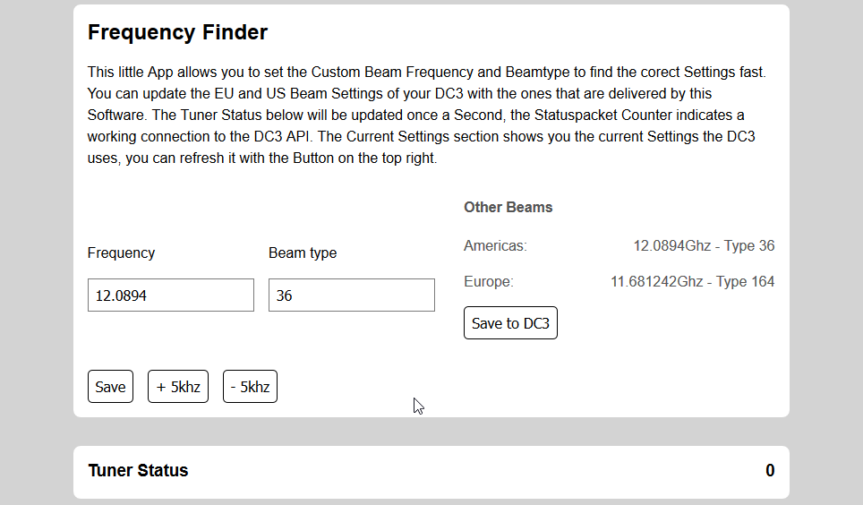The image size is (863, 505).
Task: Click the Beam type label
Action: point(303,252)
